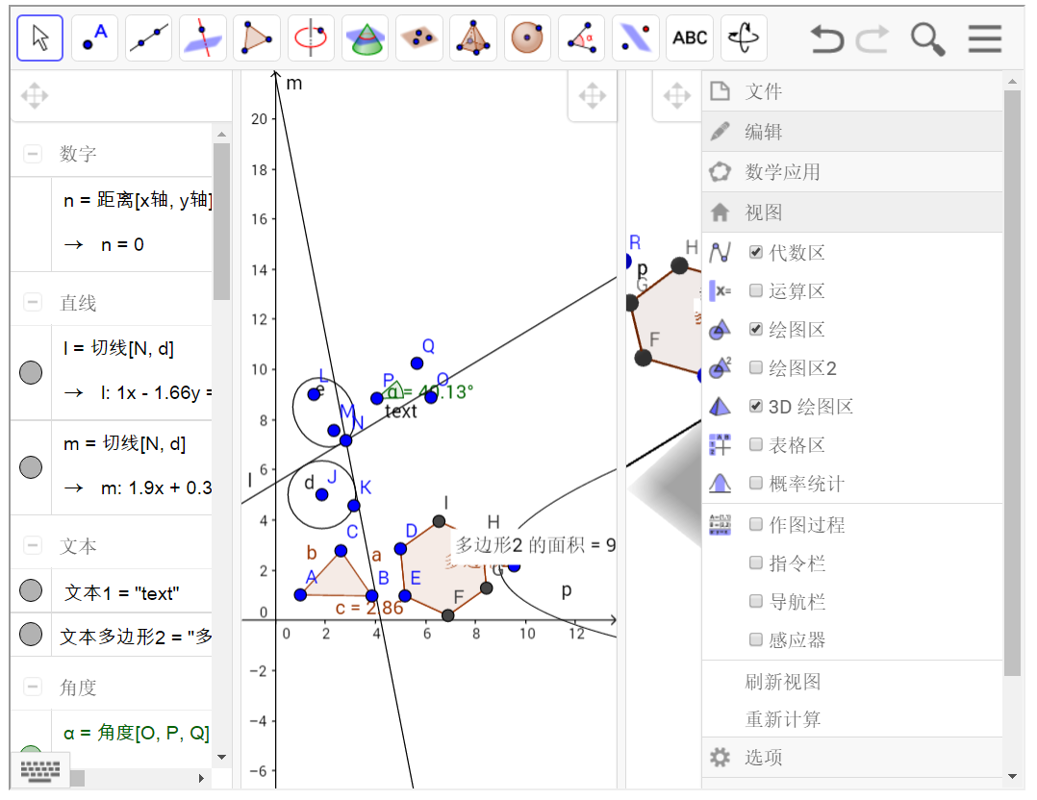Select the ABC text tool

click(690, 37)
